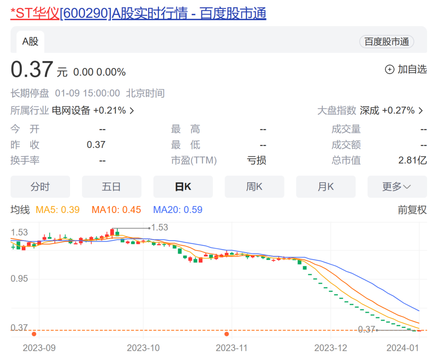437x354 pixels.
Task: Click the 0.95 price axis label
Action: pyautogui.click(x=19, y=278)
